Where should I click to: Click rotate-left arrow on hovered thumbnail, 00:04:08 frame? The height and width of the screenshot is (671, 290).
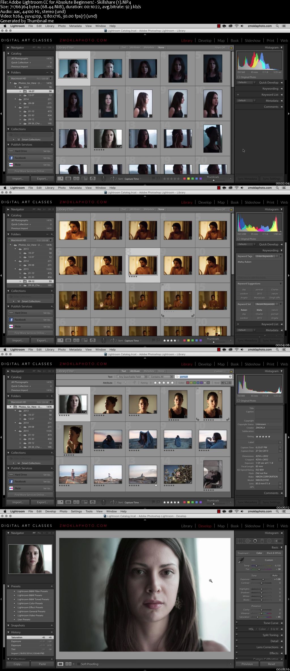click(163, 315)
